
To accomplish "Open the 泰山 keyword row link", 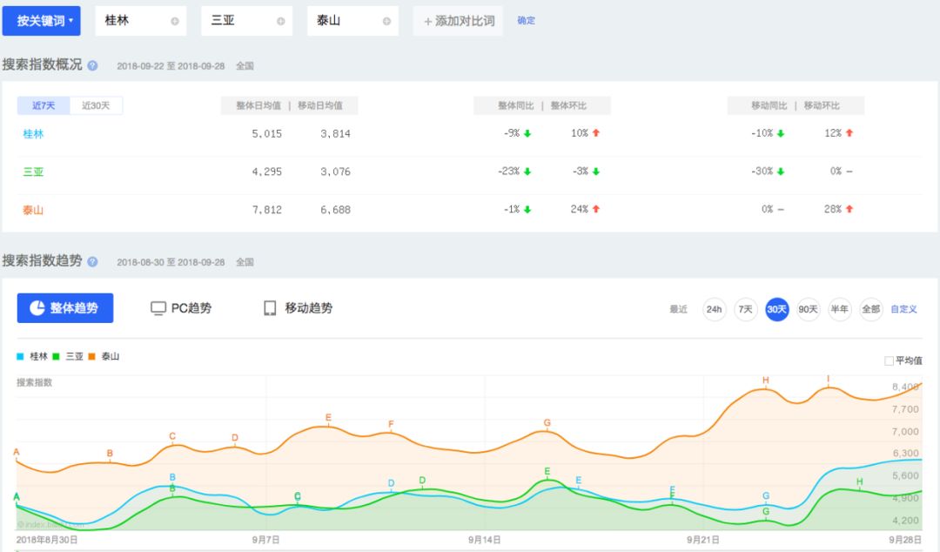I will 33,210.
